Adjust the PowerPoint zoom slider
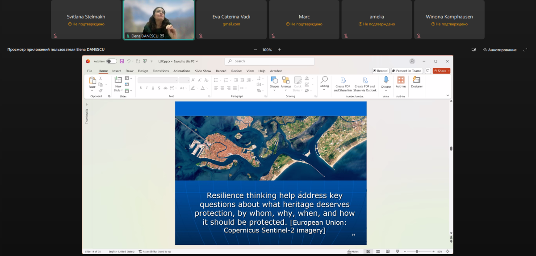The width and height of the screenshot is (536, 256). click(417, 252)
